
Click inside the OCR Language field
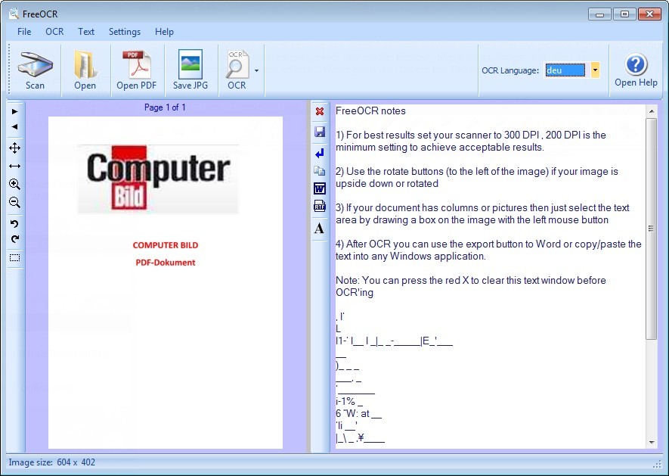pyautogui.click(x=565, y=70)
